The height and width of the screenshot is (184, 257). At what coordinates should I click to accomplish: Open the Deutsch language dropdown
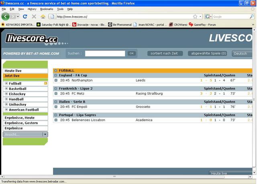[242, 53]
